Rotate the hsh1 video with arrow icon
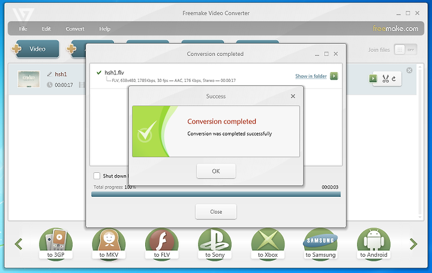Image resolution: width=432 pixels, height=273 pixels. click(394, 79)
